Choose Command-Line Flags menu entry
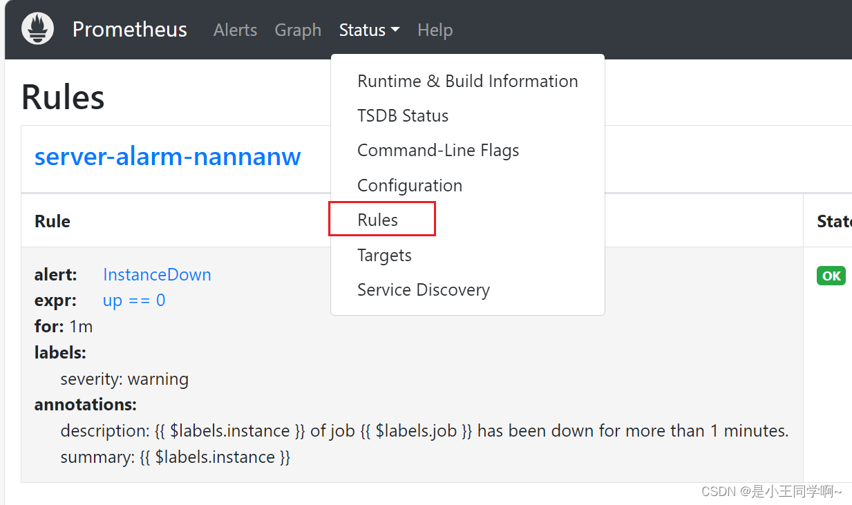Screen dimensions: 852x505 click(467, 150)
